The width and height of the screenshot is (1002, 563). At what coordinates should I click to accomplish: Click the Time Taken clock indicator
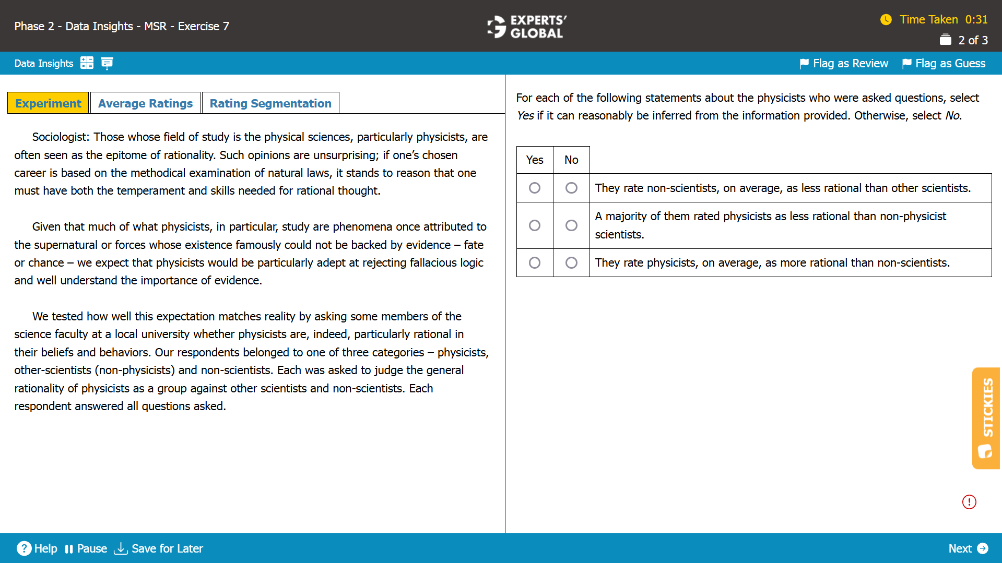pyautogui.click(x=887, y=19)
